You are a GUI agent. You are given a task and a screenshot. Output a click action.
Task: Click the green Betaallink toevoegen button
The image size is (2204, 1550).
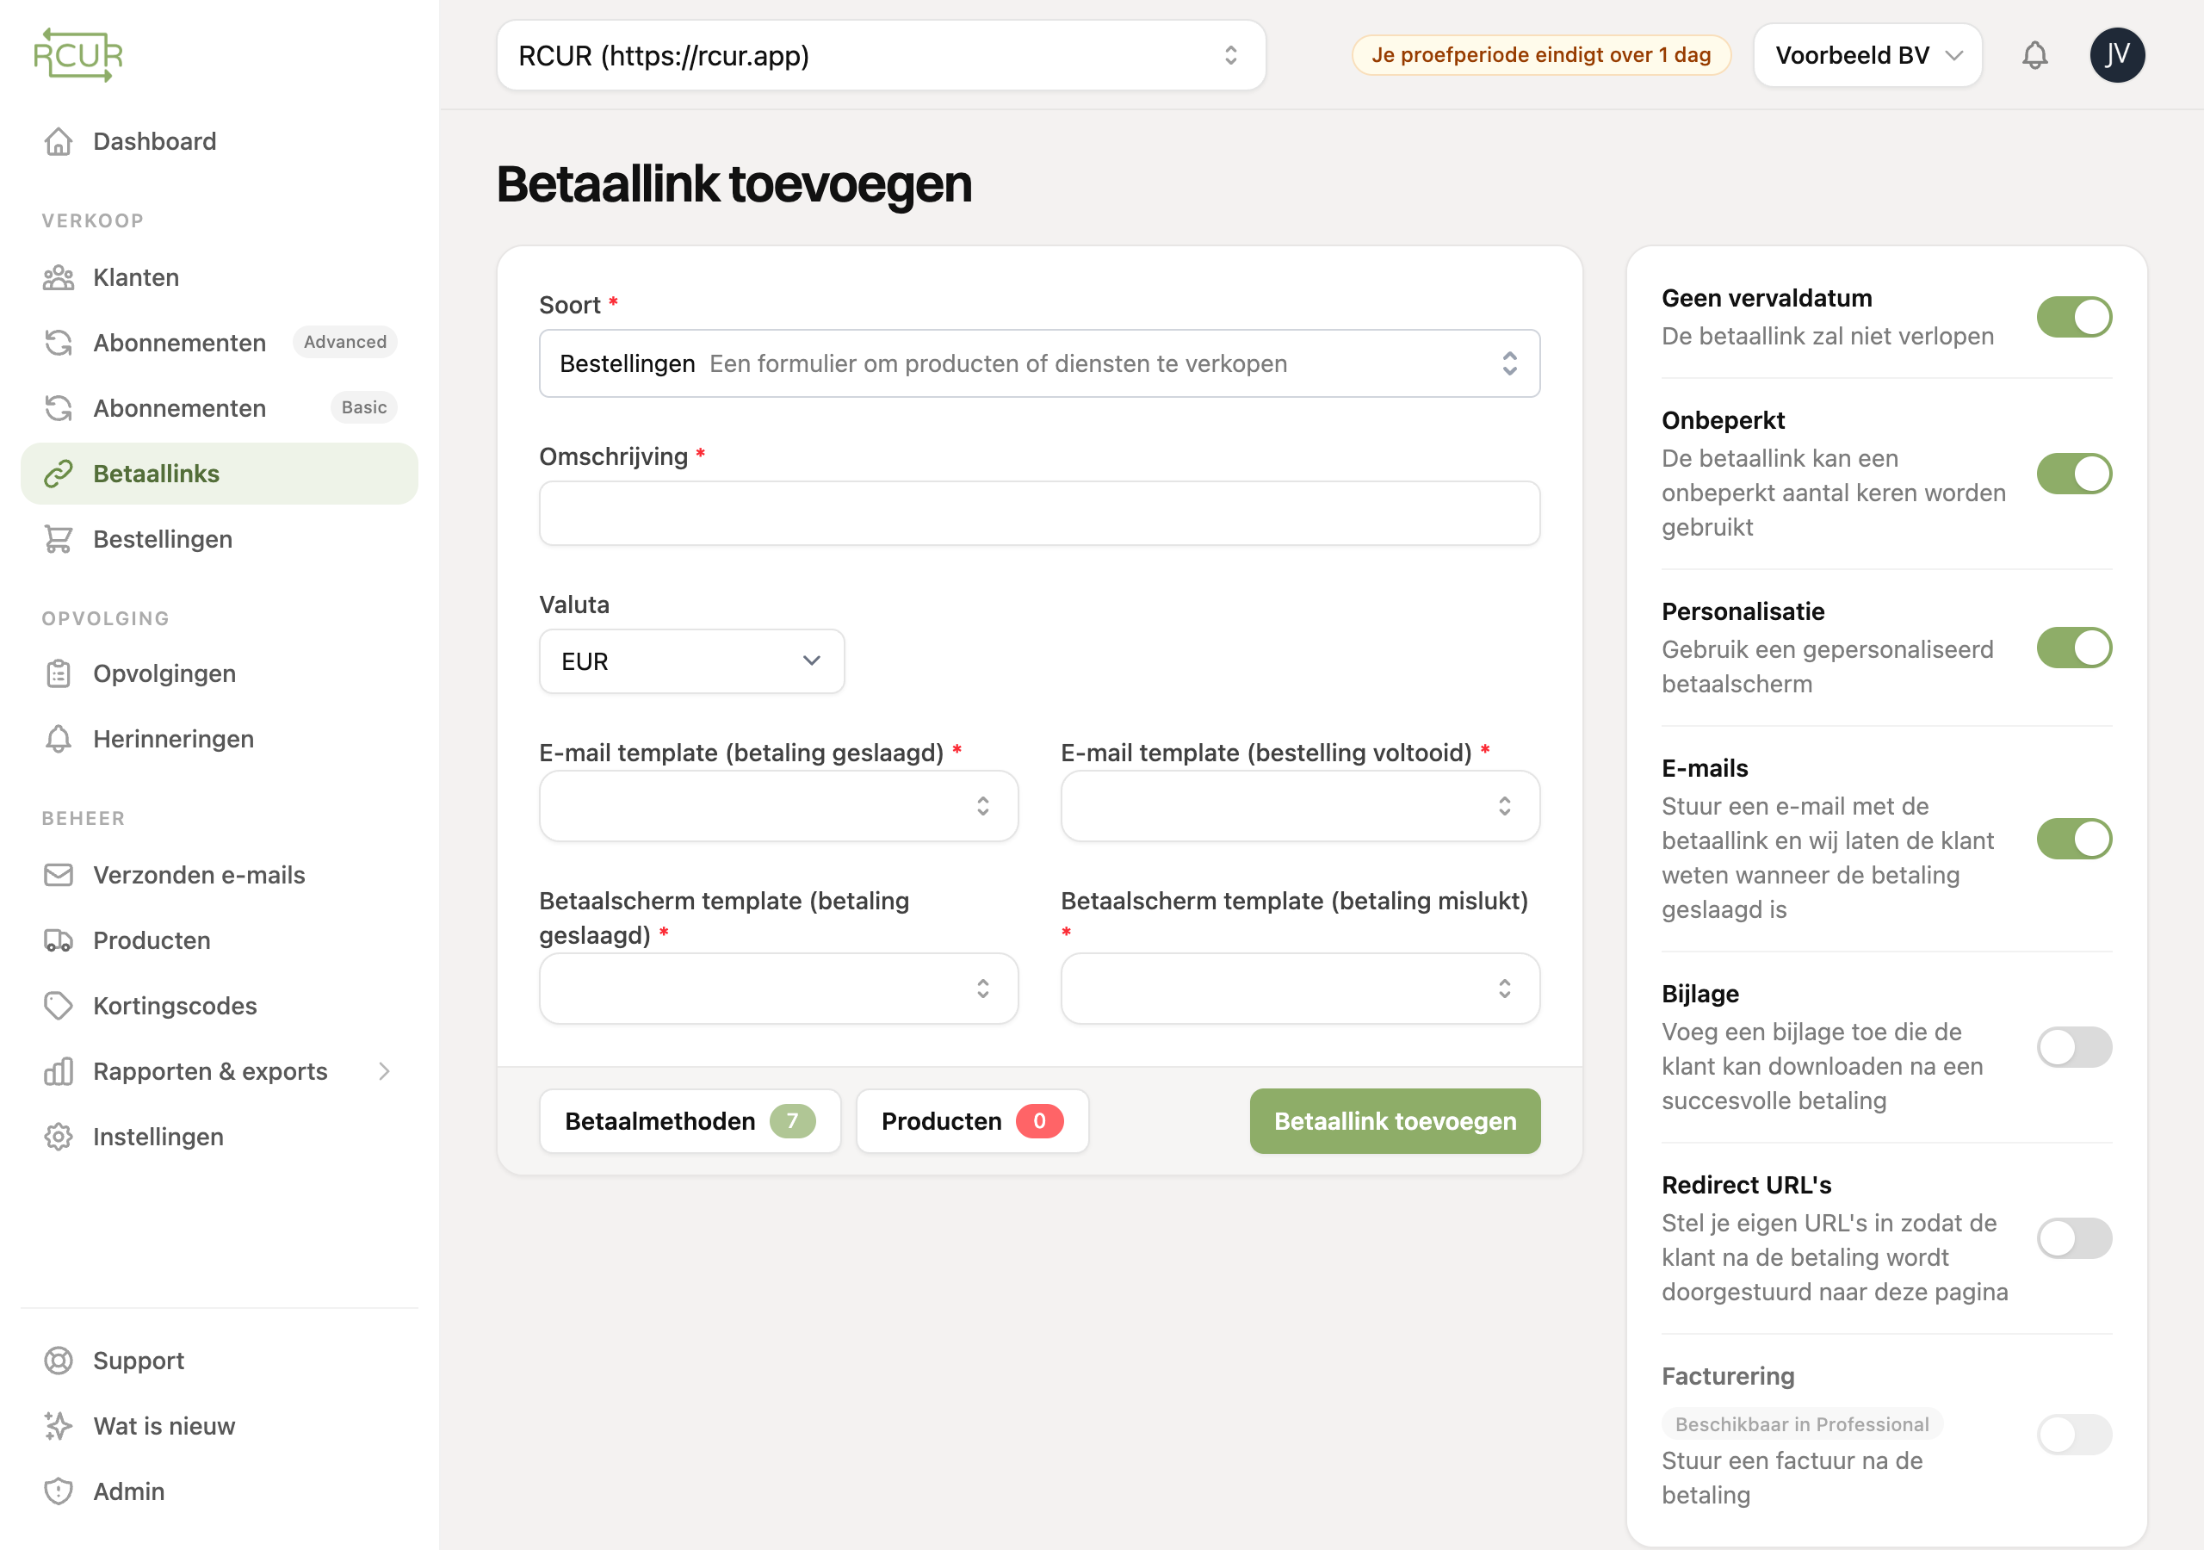1394,1120
